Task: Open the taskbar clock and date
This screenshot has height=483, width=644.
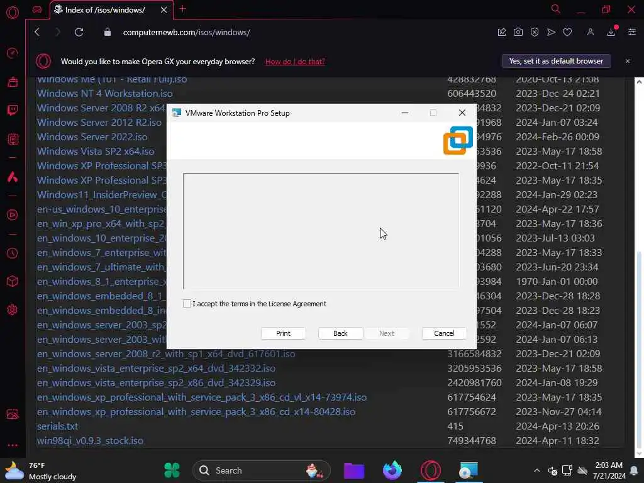Action: (609, 470)
